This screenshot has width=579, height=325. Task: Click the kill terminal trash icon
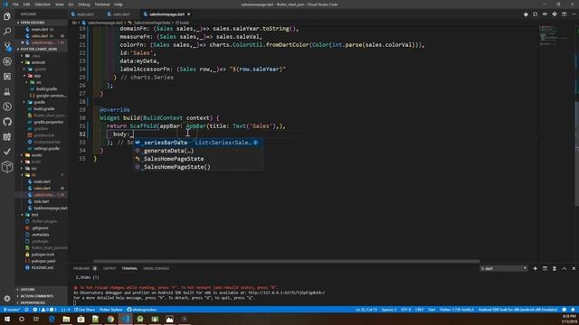tap(555, 269)
